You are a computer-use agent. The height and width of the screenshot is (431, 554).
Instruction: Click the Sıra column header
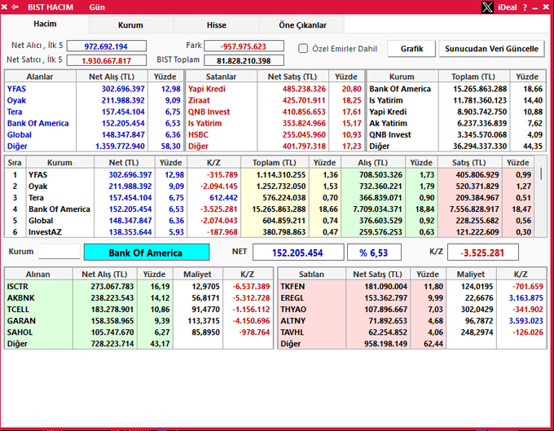[15, 162]
